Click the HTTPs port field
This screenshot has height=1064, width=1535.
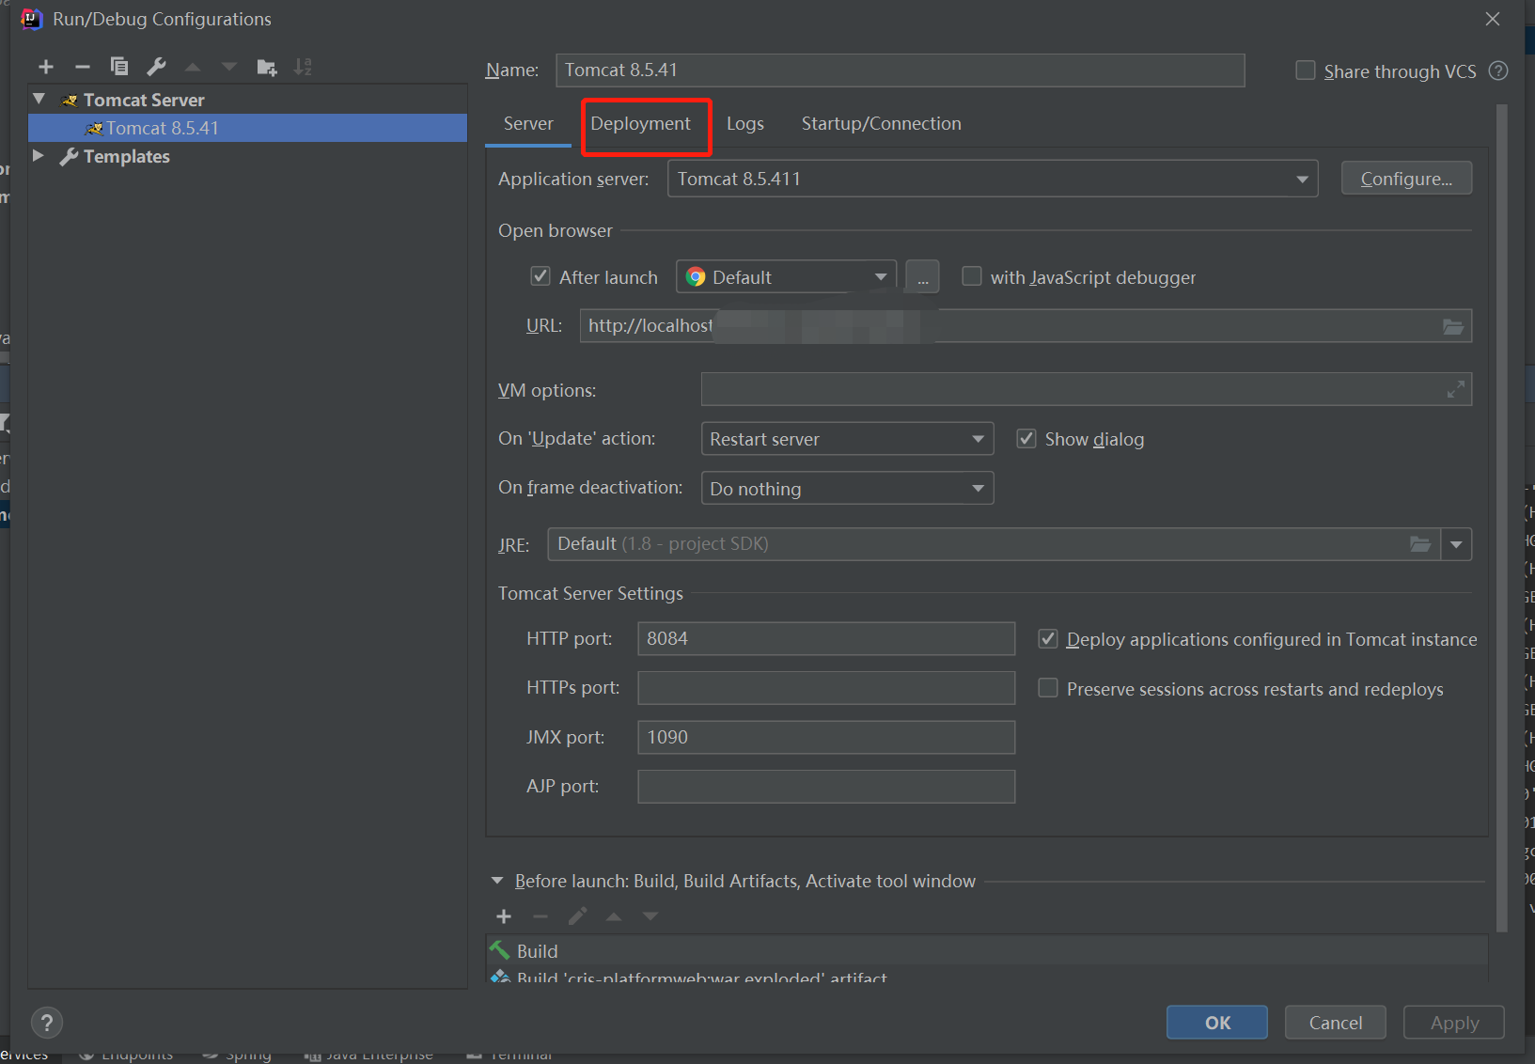tap(826, 688)
